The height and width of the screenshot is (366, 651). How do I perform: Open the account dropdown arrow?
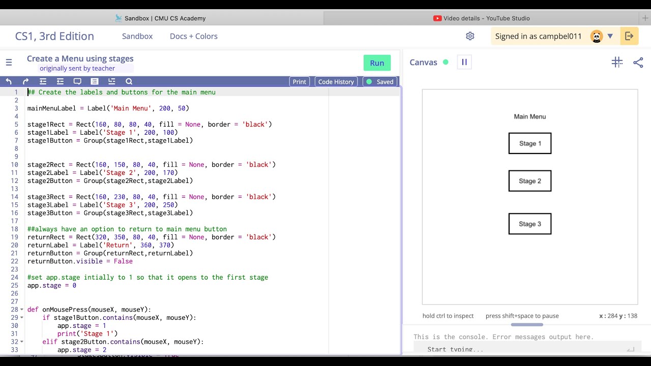point(610,36)
